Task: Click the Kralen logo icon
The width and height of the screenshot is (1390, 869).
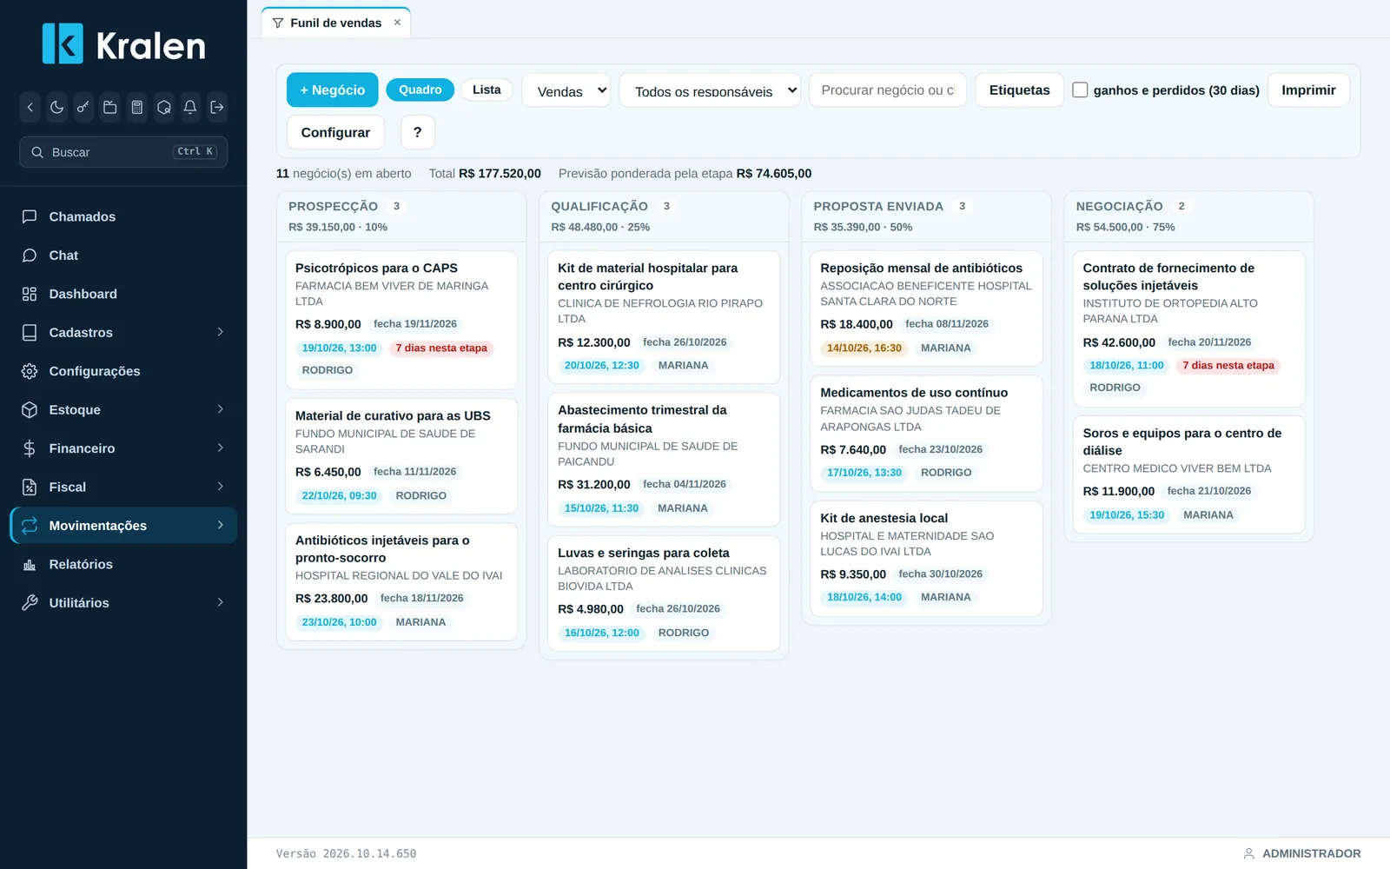Action: 63,43
